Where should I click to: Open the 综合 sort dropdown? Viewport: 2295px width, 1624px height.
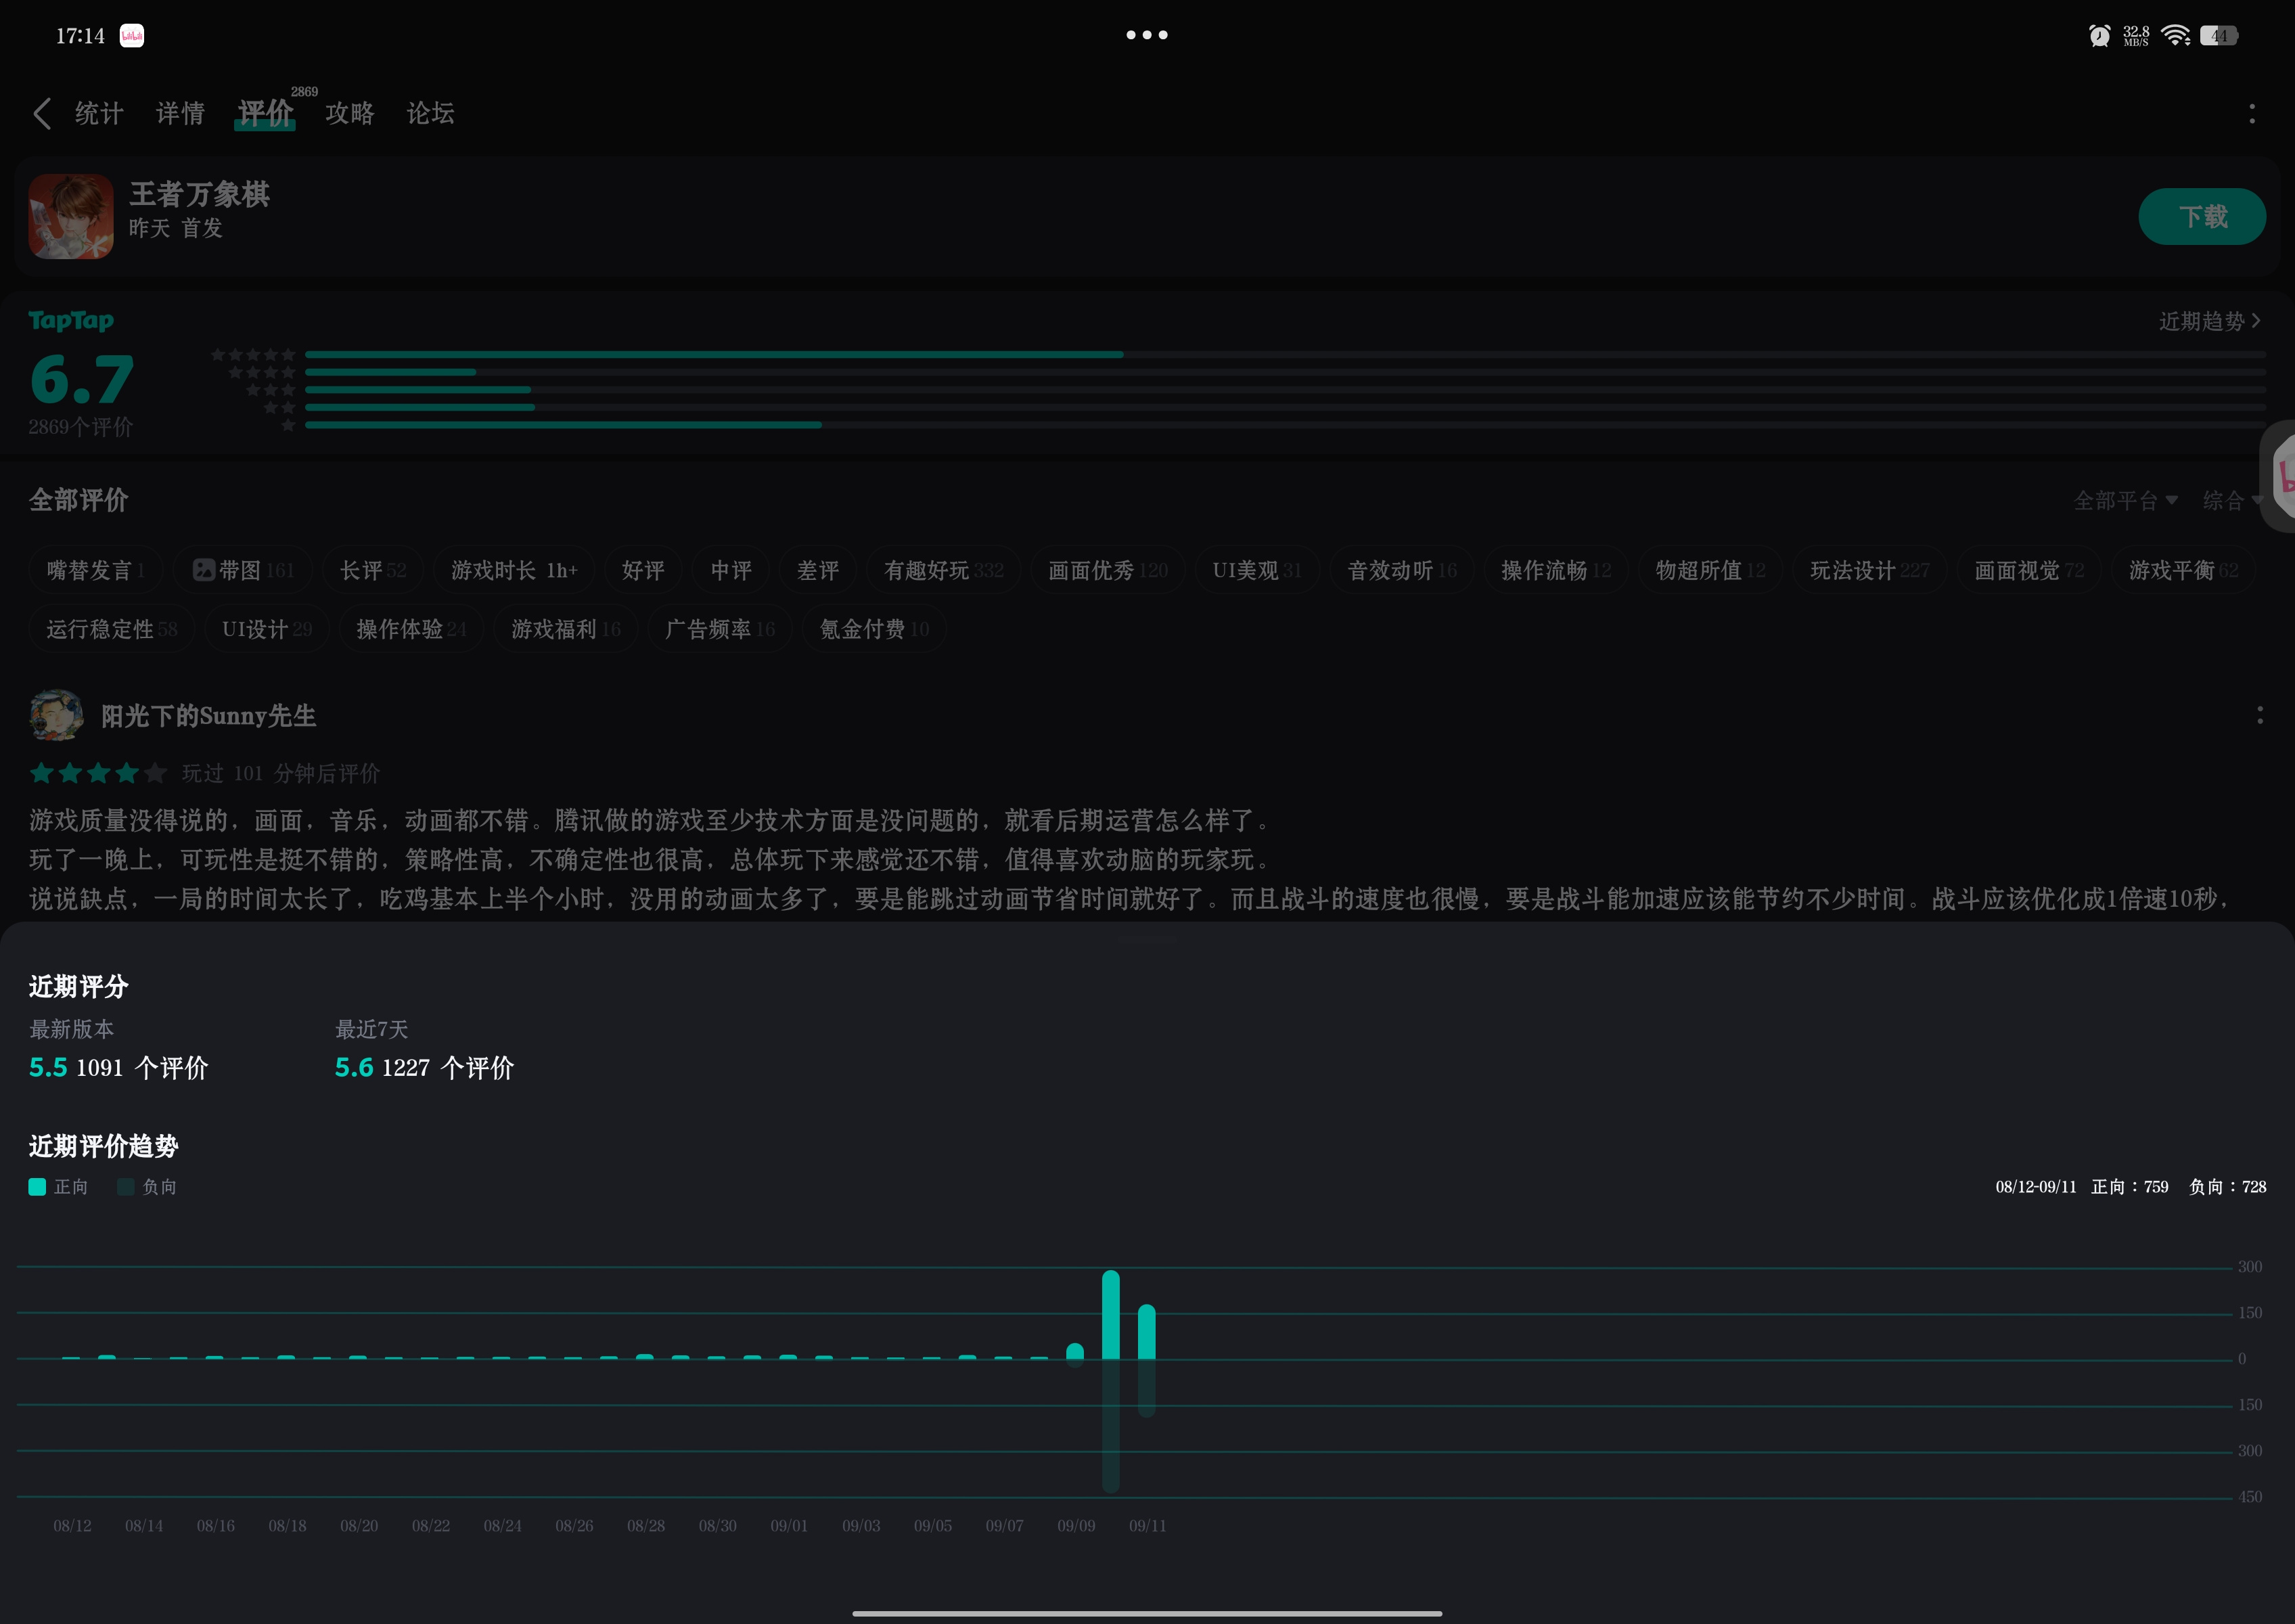(2232, 500)
